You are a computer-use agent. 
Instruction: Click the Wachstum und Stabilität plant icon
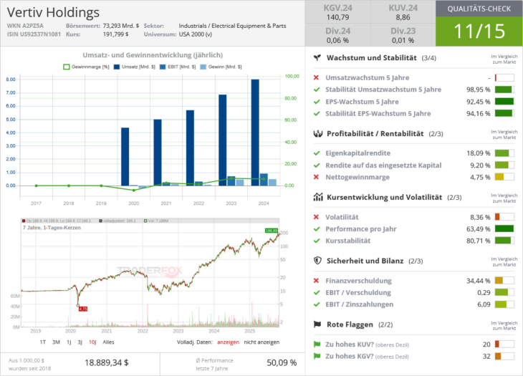coord(317,57)
